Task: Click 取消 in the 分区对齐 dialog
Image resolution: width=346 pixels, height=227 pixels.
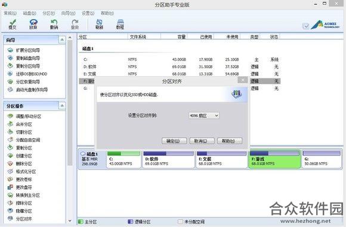Action: 202,141
